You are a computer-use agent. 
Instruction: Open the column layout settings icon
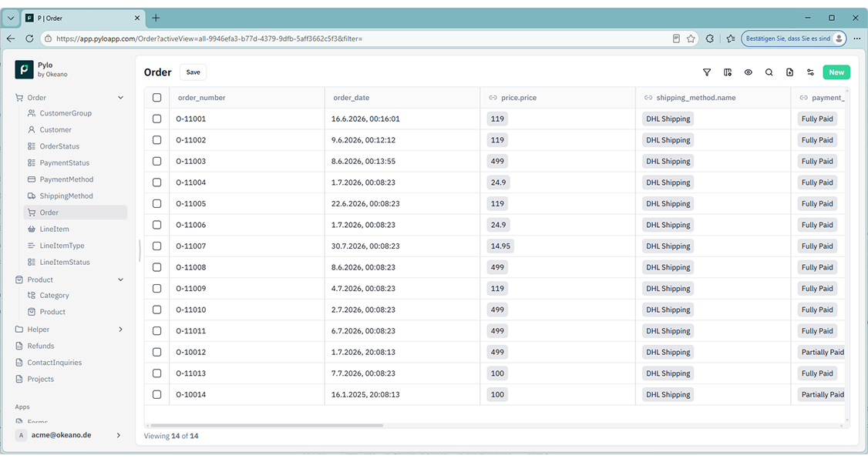coord(728,72)
